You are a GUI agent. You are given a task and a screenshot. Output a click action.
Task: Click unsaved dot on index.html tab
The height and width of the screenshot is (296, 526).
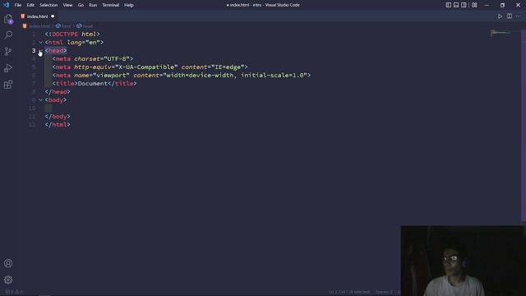tap(53, 16)
